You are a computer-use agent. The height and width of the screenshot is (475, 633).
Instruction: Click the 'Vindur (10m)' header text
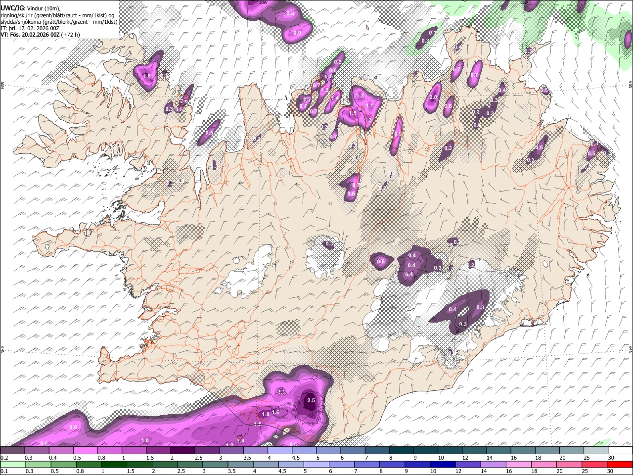coord(43,9)
